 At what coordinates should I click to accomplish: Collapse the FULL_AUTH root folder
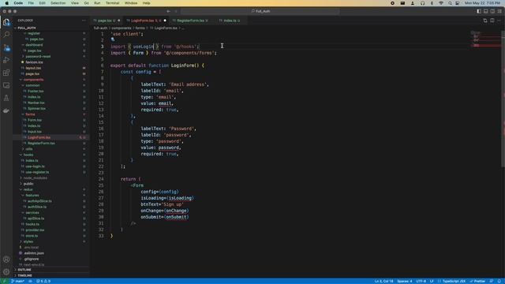click(51, 28)
